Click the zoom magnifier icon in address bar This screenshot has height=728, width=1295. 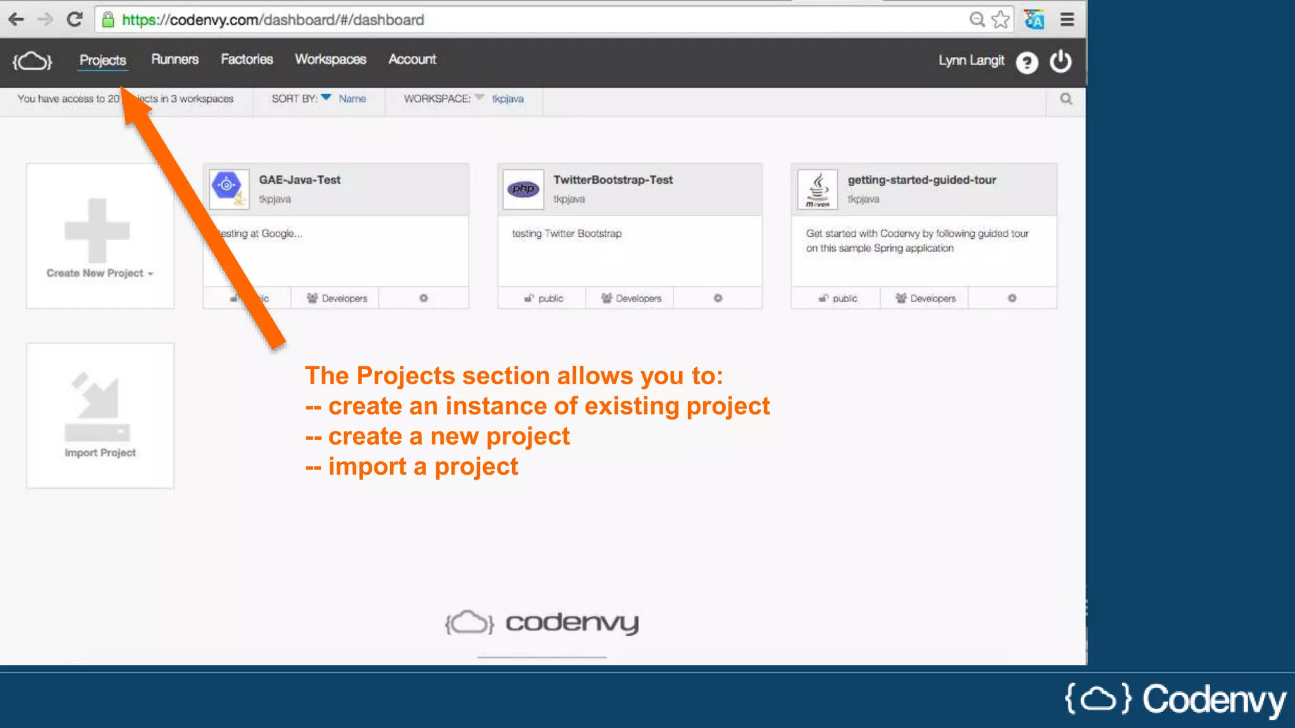click(977, 20)
